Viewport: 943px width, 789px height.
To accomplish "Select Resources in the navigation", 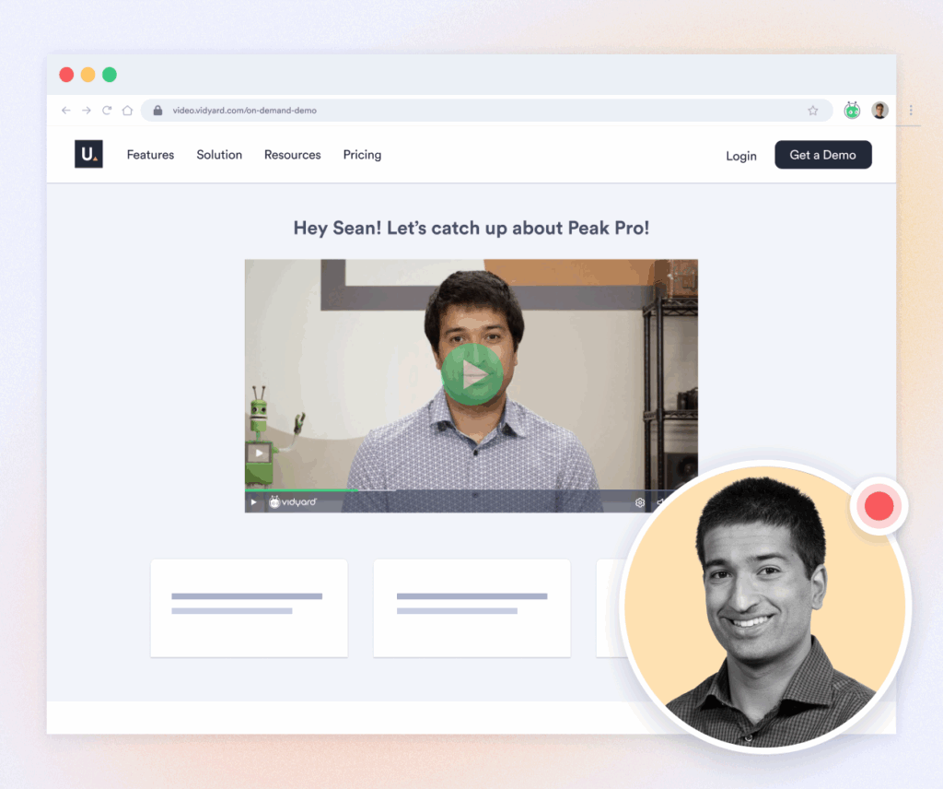I will coord(292,155).
